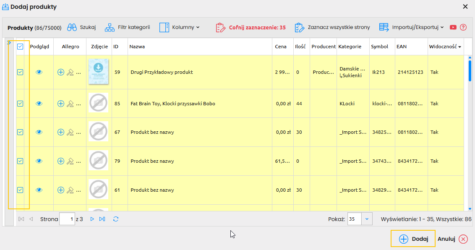The width and height of the screenshot is (475, 250).
Task: Uncheck the select-all checkbox in the header
Action: 20,47
